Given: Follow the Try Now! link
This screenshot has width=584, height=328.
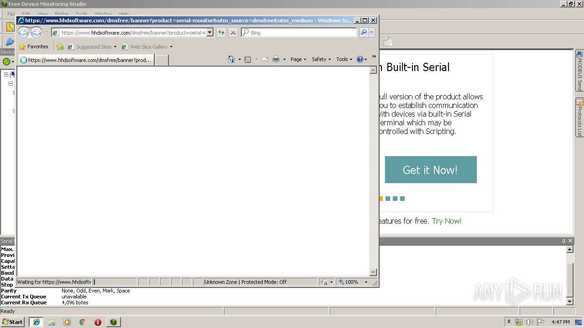Looking at the screenshot, I should [x=447, y=221].
